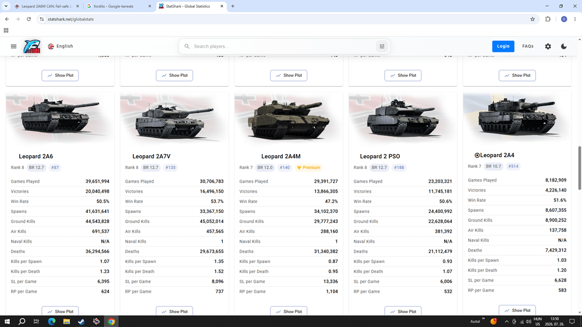The image size is (582, 327).
Task: Show Plot for Leopard 2A4M
Action: click(289, 311)
